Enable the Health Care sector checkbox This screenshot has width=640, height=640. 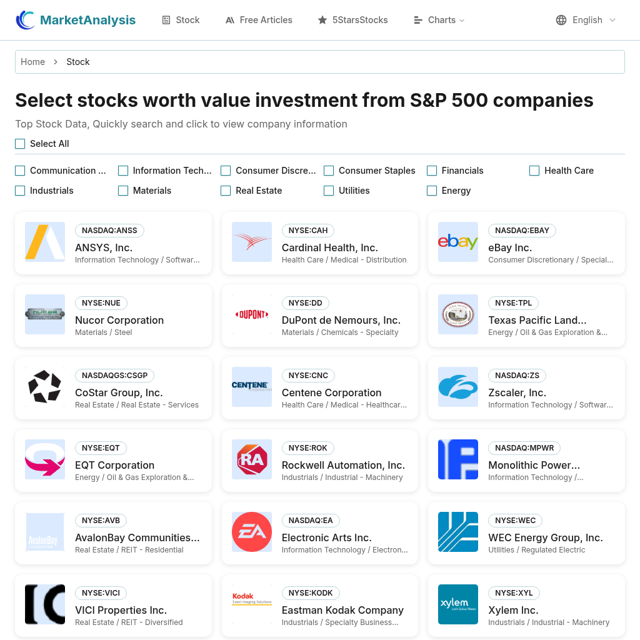tap(534, 171)
